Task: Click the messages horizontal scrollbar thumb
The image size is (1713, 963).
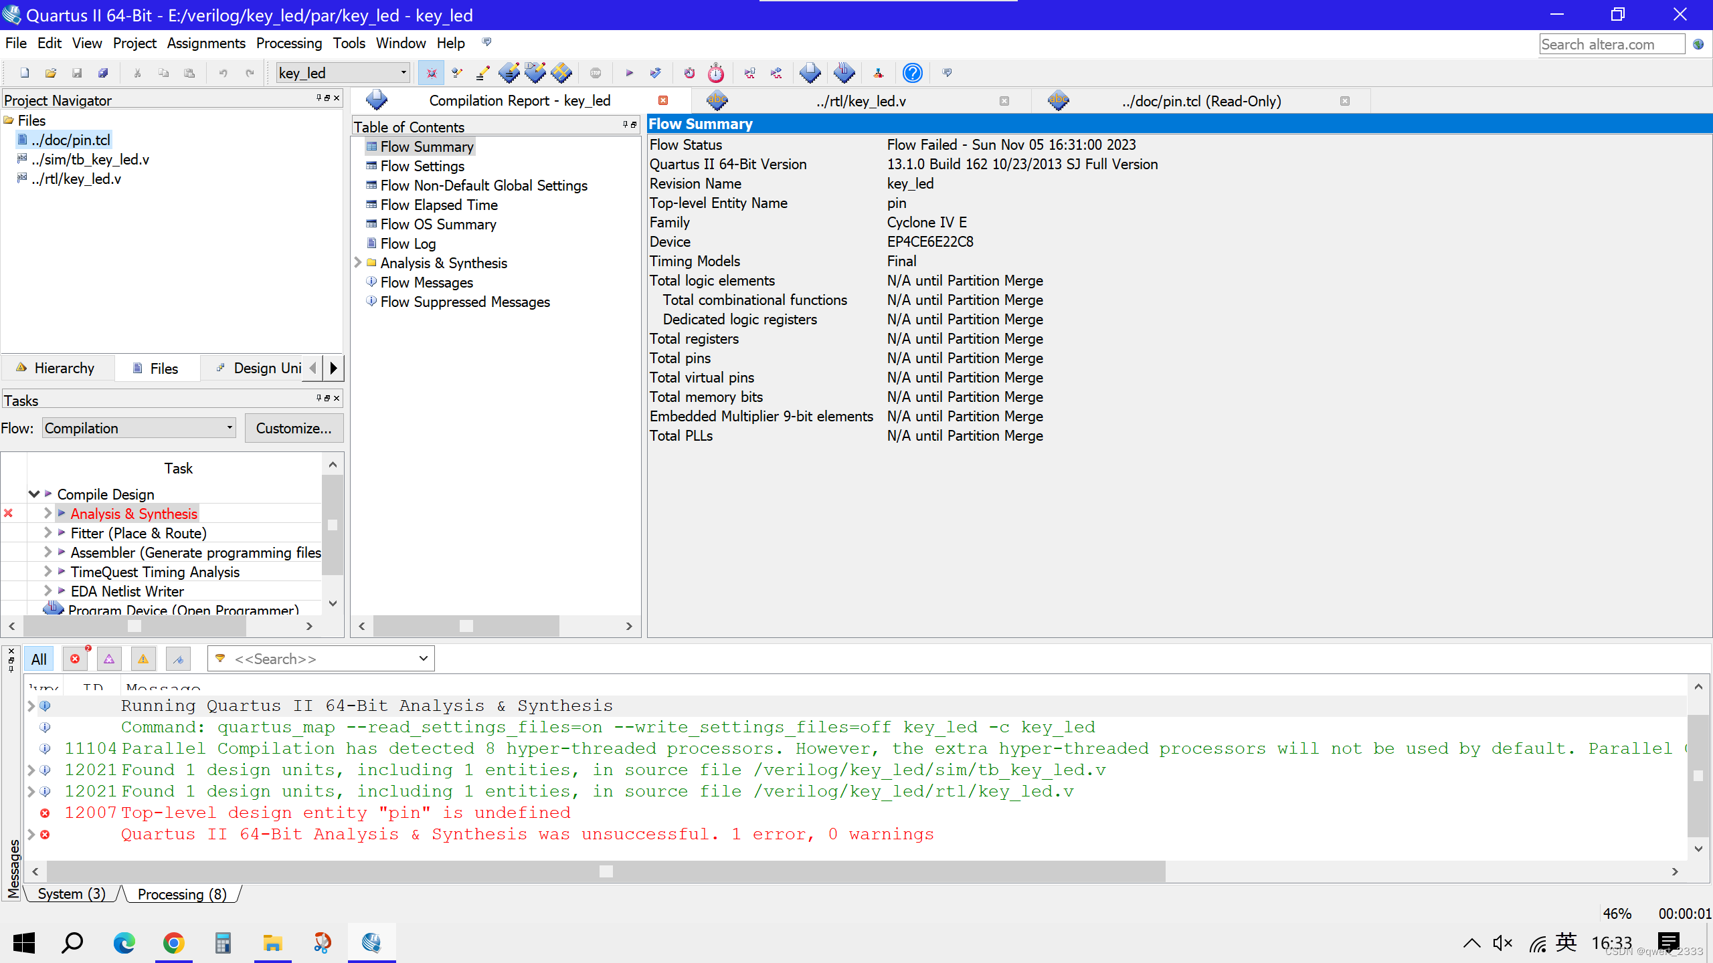Action: point(606,871)
